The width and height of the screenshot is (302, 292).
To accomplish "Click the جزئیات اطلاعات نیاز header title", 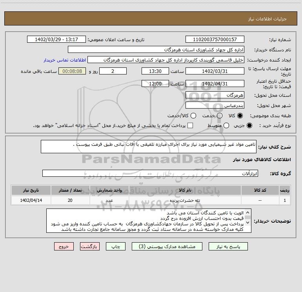I will click(267, 19).
